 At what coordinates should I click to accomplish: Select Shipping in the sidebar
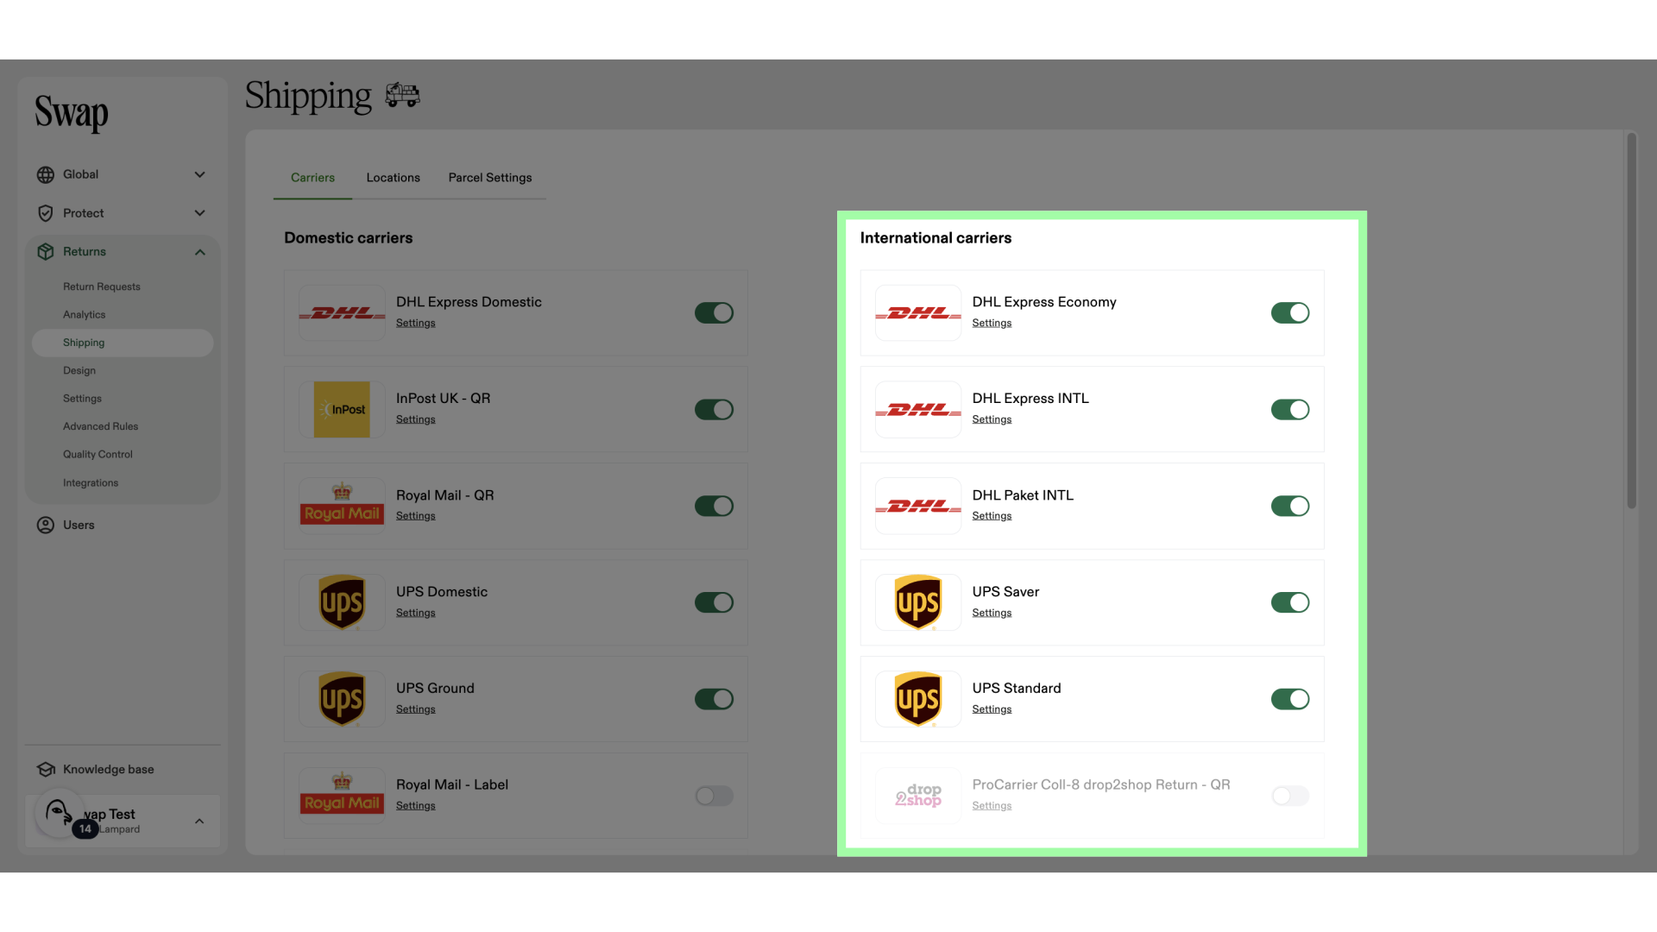click(123, 343)
